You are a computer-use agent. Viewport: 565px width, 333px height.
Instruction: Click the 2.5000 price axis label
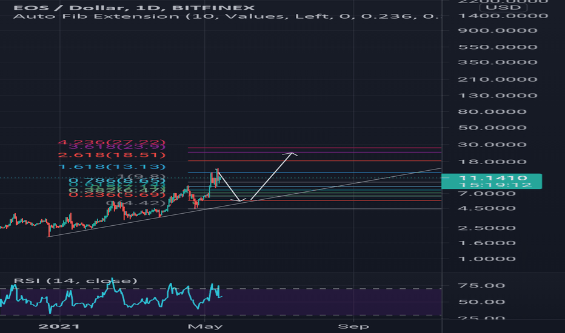487,228
